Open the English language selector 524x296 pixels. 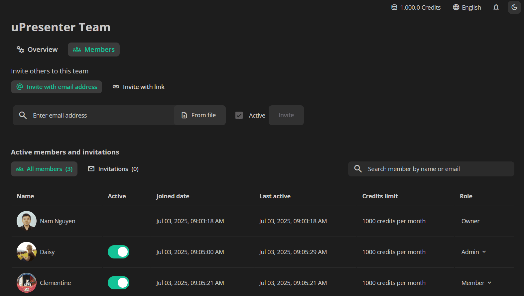click(x=467, y=7)
